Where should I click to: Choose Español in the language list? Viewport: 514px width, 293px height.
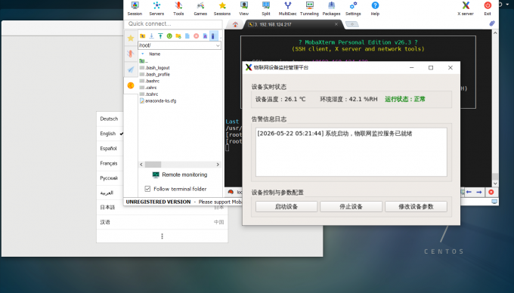point(110,148)
